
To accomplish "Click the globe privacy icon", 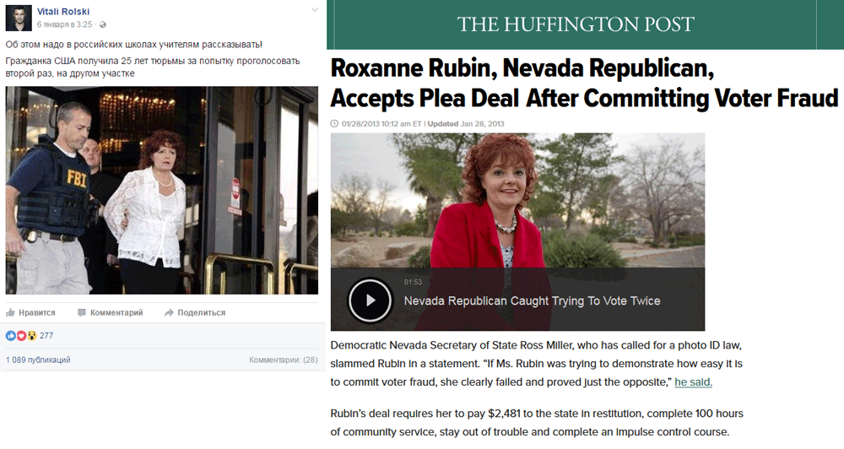I will [x=103, y=24].
